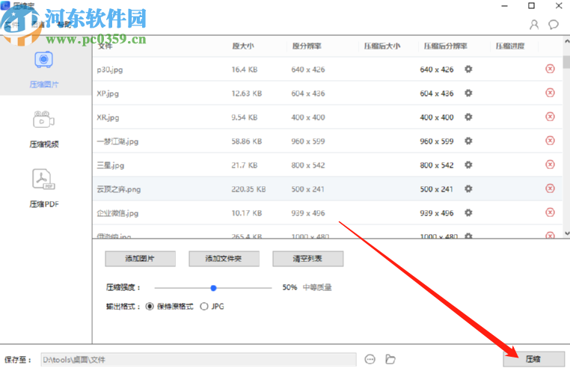Open resolution settings gear for 三星.jpg
This screenshot has width=570, height=374.
point(468,165)
